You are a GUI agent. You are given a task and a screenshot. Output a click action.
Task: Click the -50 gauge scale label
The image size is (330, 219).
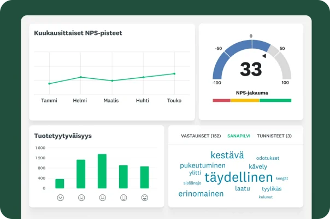tap(219, 49)
